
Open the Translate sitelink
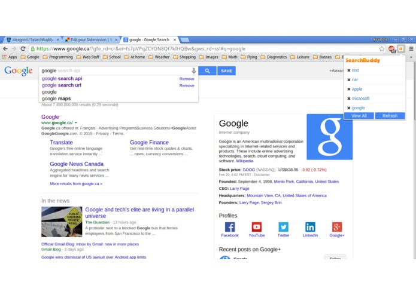coord(61,142)
